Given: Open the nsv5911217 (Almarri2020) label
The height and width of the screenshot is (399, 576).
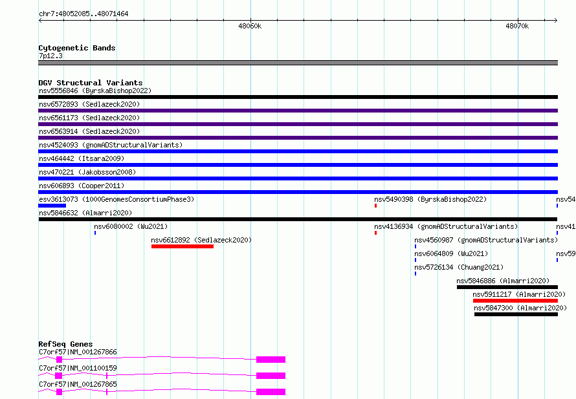Looking at the screenshot, I should 519,294.
